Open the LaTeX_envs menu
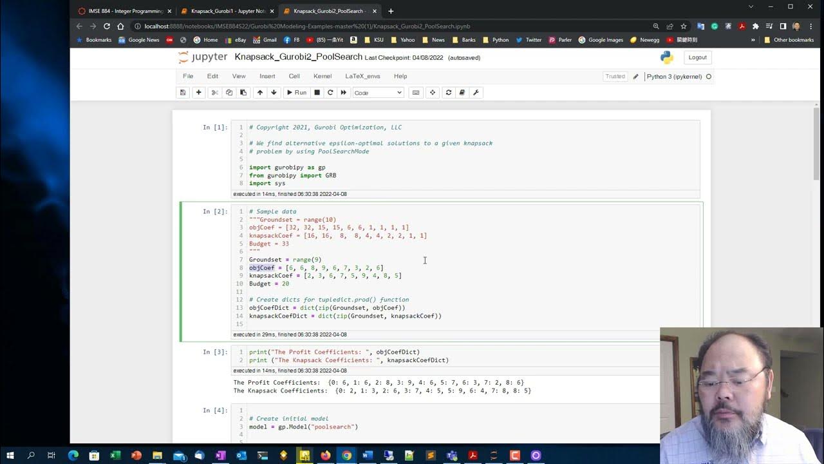824x464 pixels. coord(362,76)
